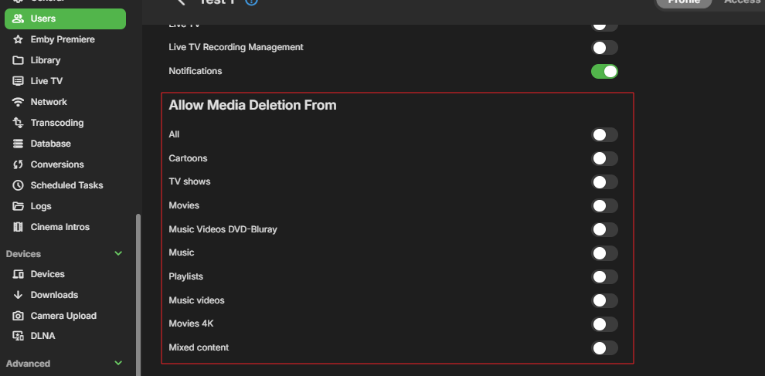
Task: Click the Allow Media Deletion From heading
Action: [252, 105]
